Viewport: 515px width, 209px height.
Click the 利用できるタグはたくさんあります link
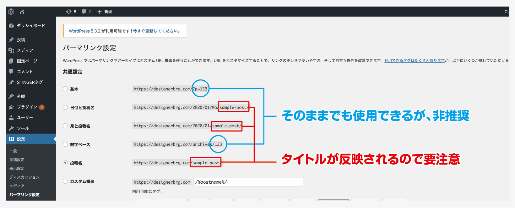point(415,61)
